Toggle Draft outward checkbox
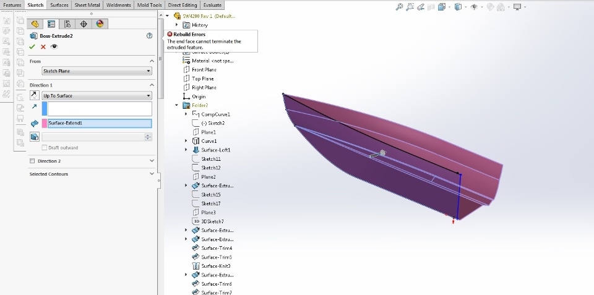This screenshot has height=295, width=594. coord(45,148)
